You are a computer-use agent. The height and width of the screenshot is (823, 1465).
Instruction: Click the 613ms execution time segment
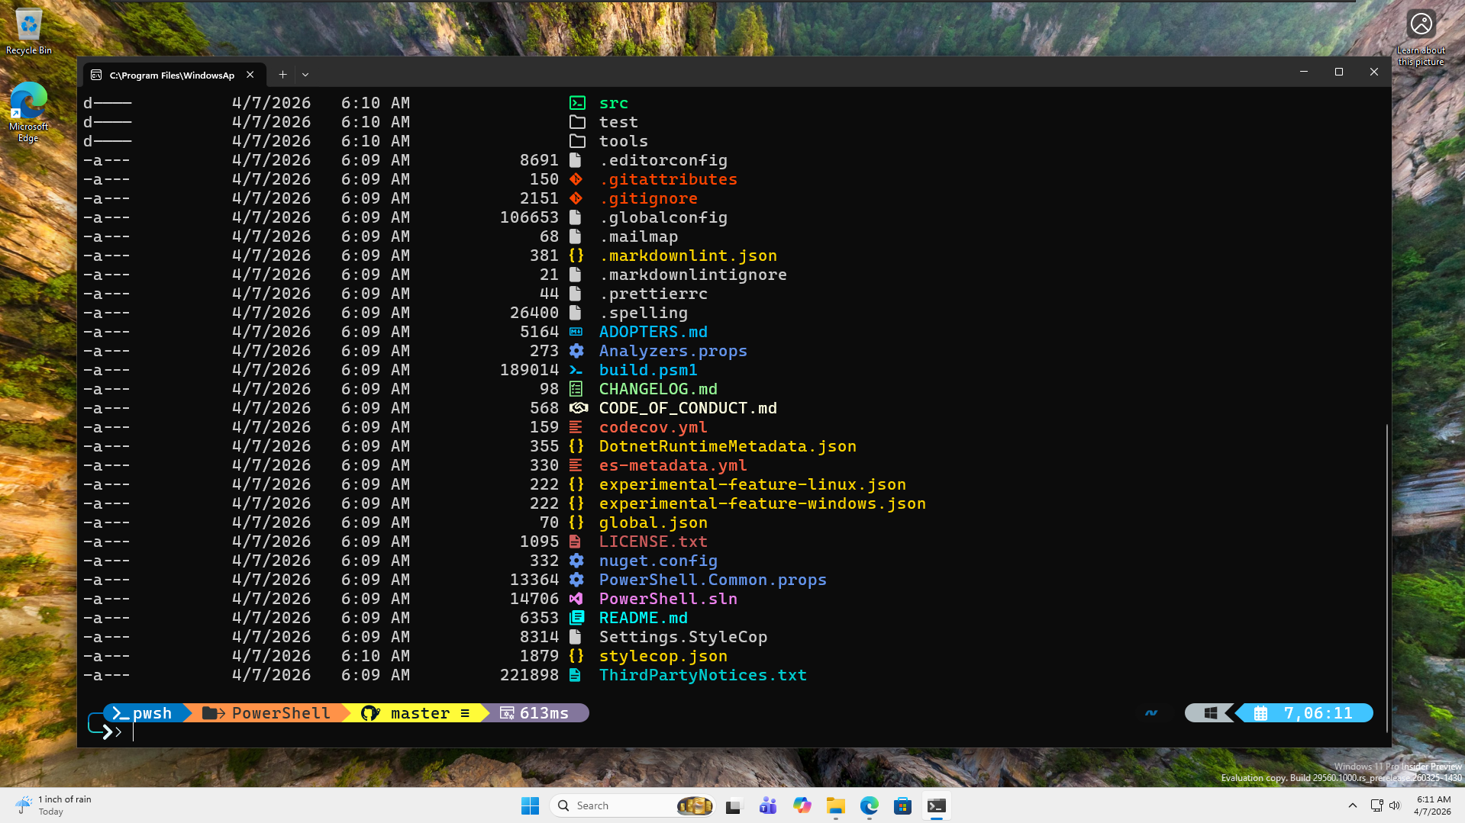(534, 713)
